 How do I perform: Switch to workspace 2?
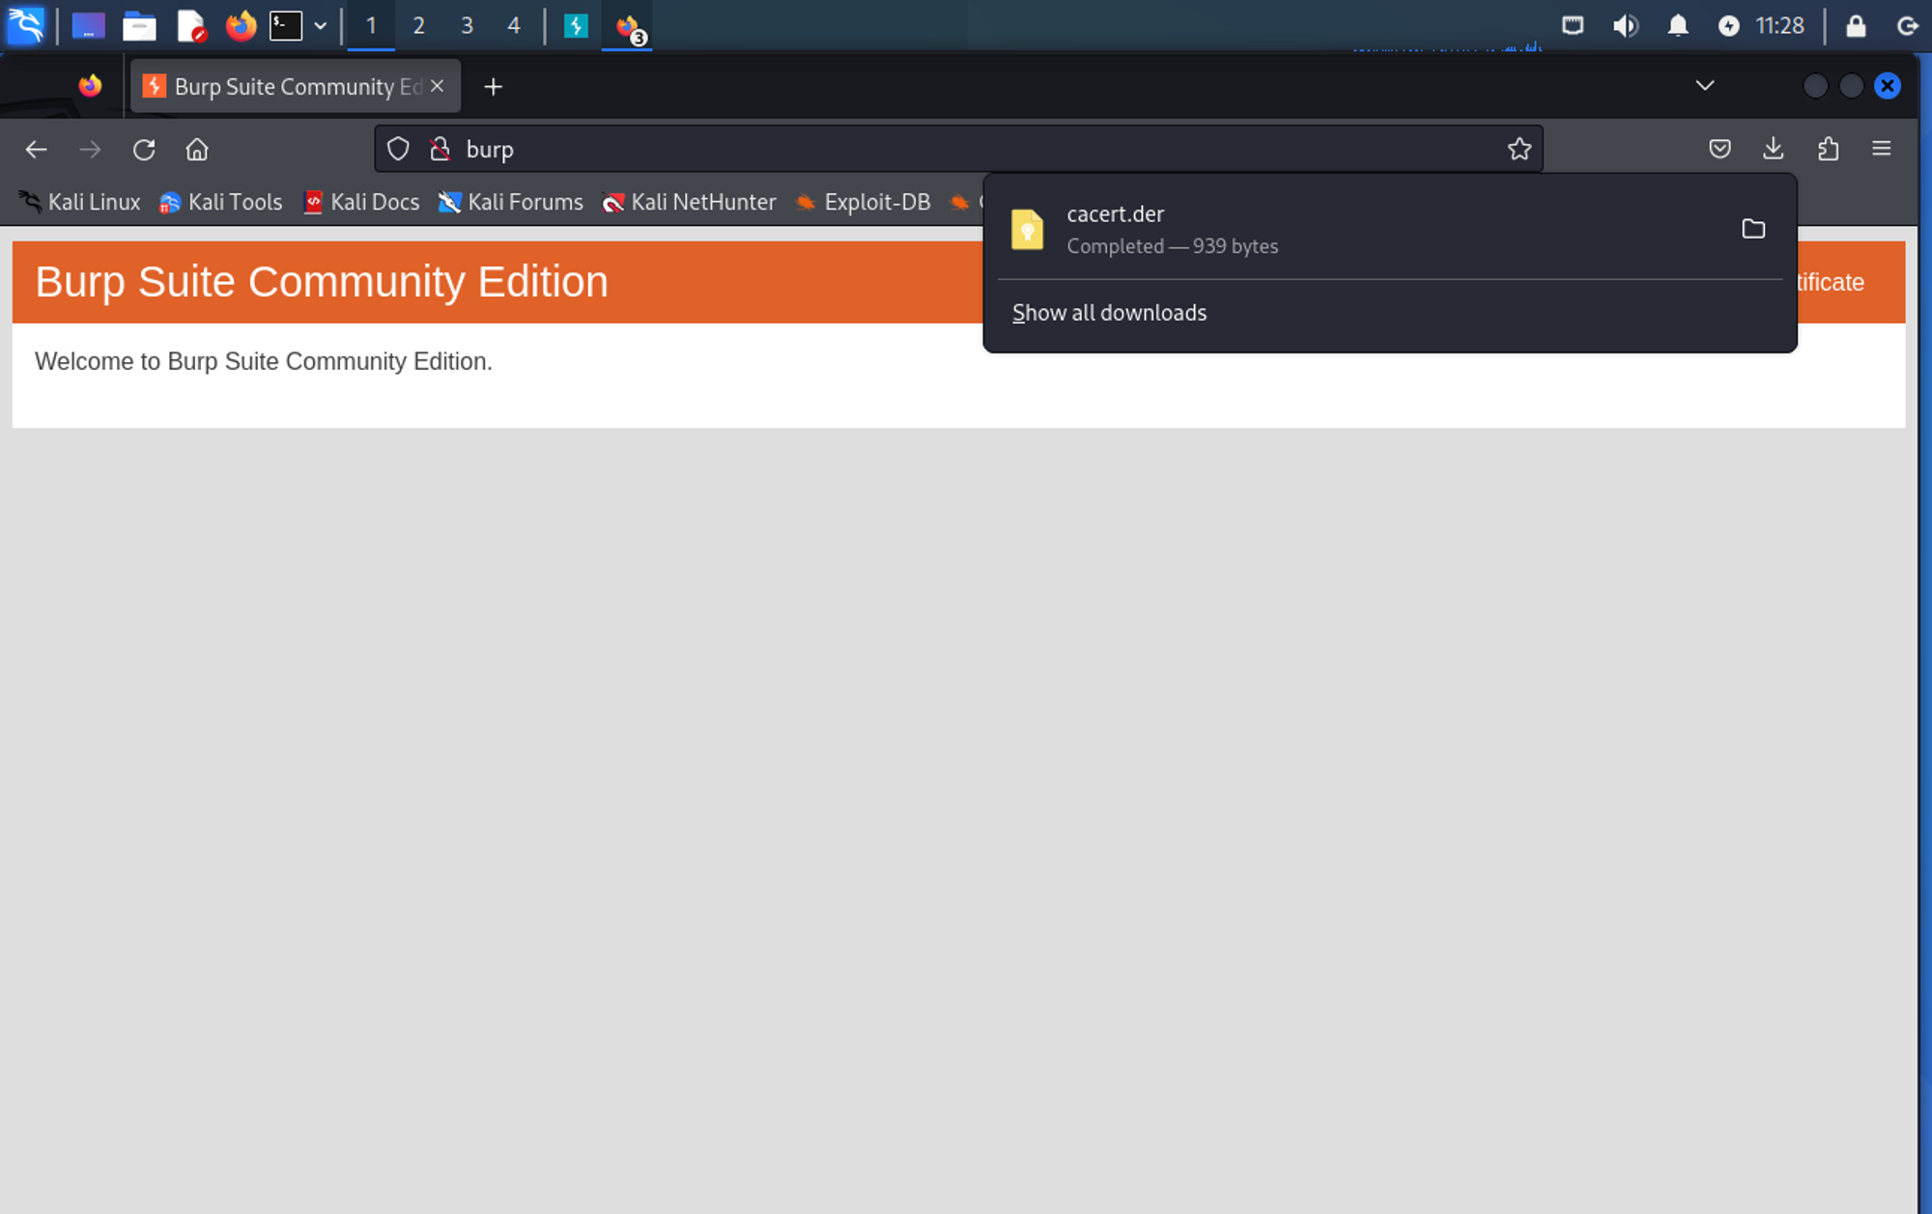[418, 25]
